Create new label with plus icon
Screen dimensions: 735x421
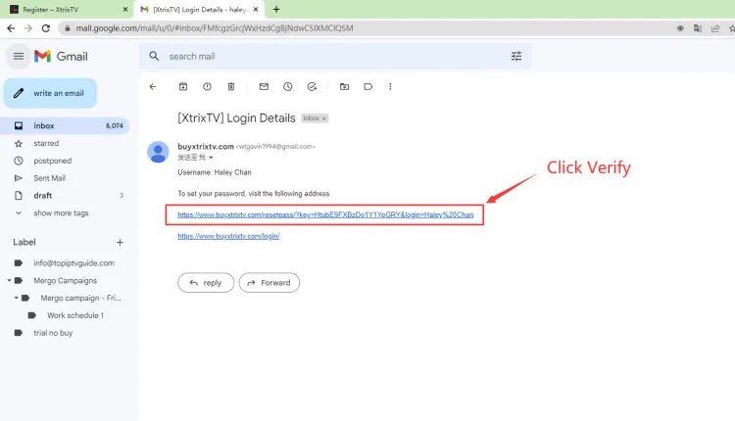pos(120,242)
